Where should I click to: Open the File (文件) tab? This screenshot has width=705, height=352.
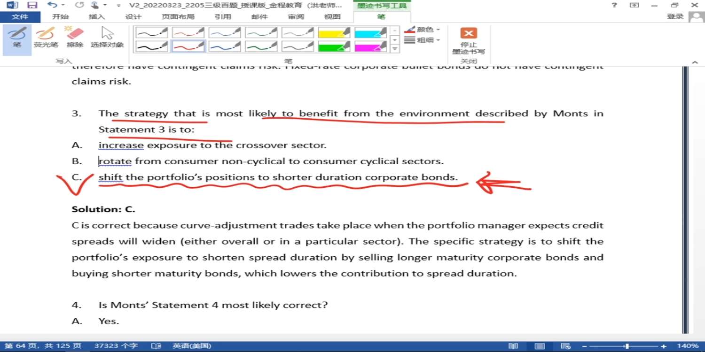tap(20, 17)
